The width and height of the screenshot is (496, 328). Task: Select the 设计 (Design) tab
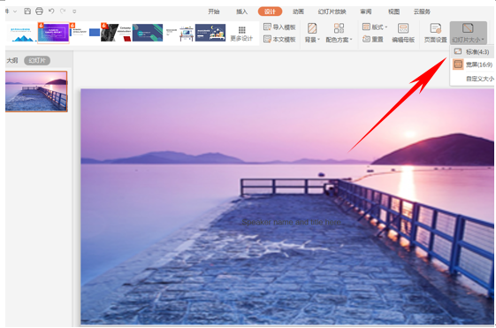pyautogui.click(x=270, y=11)
